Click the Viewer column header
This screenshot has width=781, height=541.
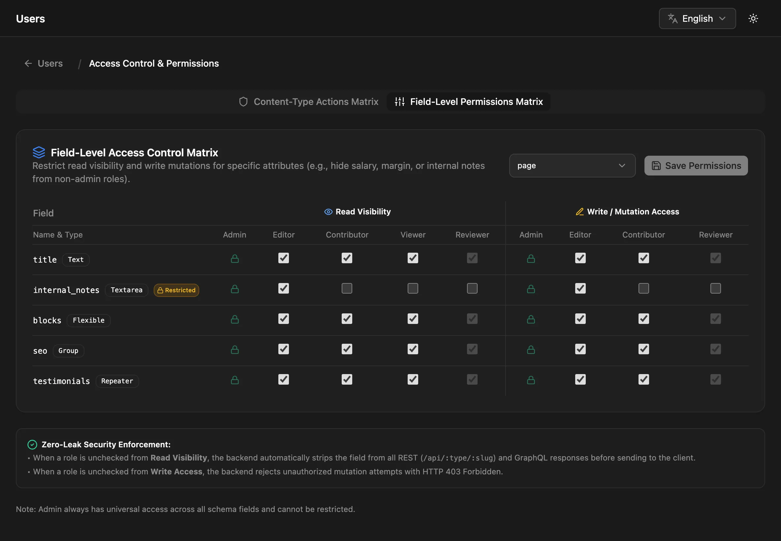tap(413, 235)
